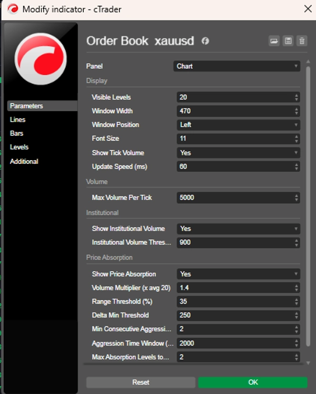
Task: Switch to the Levels section
Action: 19,147
